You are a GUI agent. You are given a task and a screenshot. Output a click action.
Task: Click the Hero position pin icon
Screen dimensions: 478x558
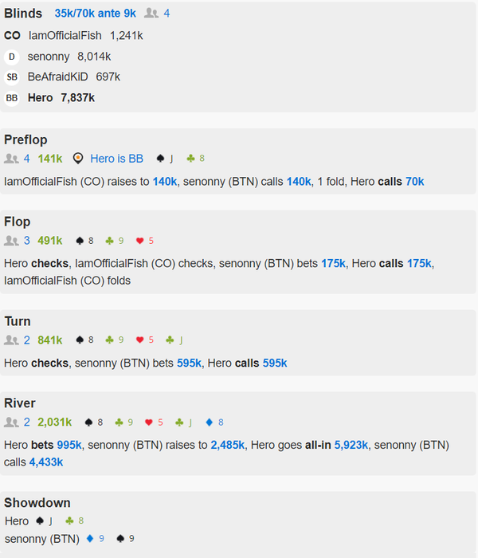tap(78, 159)
